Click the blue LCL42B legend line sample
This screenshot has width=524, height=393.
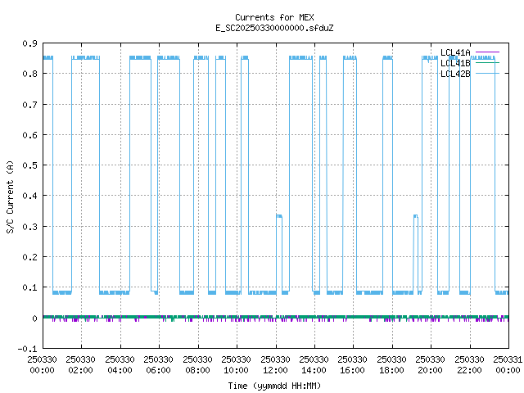[x=487, y=73]
